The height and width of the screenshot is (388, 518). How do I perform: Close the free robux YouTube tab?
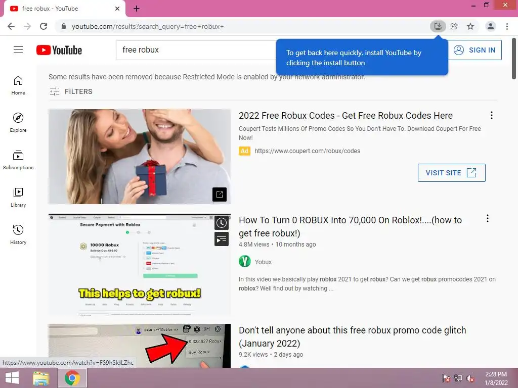117,9
